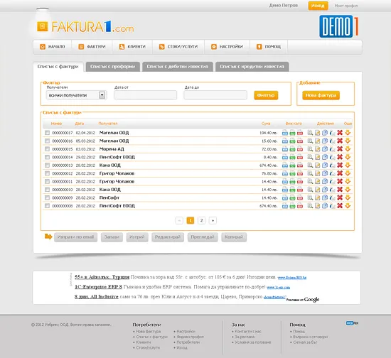The height and width of the screenshot is (358, 391).
Task: Click the Изход logout button
Action: pos(318,6)
